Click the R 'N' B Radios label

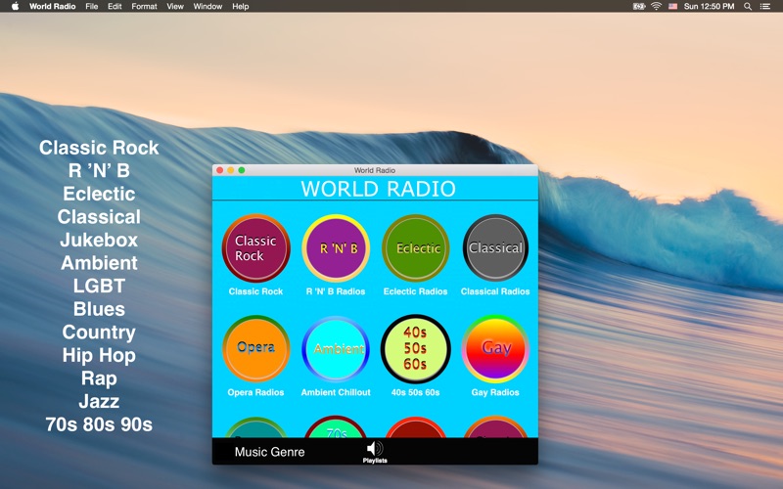tap(336, 291)
